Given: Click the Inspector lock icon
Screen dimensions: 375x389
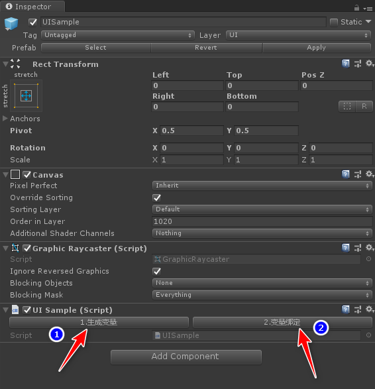Looking at the screenshot, I should [x=356, y=8].
